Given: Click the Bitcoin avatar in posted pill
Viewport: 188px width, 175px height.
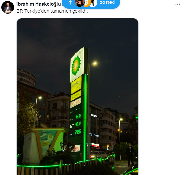Looking at the screenshot, I should click(x=87, y=3).
